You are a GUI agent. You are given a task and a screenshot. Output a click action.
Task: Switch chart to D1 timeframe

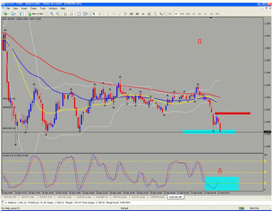[x=205, y=14]
